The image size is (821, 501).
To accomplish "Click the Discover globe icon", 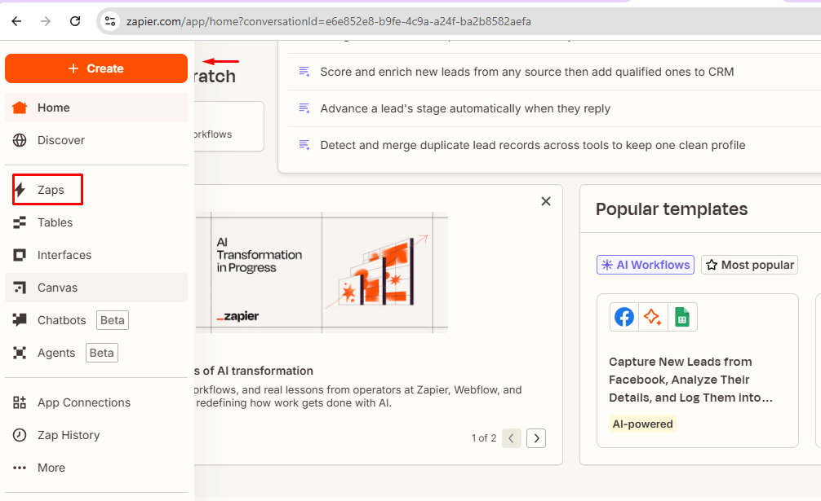I will click(x=20, y=140).
